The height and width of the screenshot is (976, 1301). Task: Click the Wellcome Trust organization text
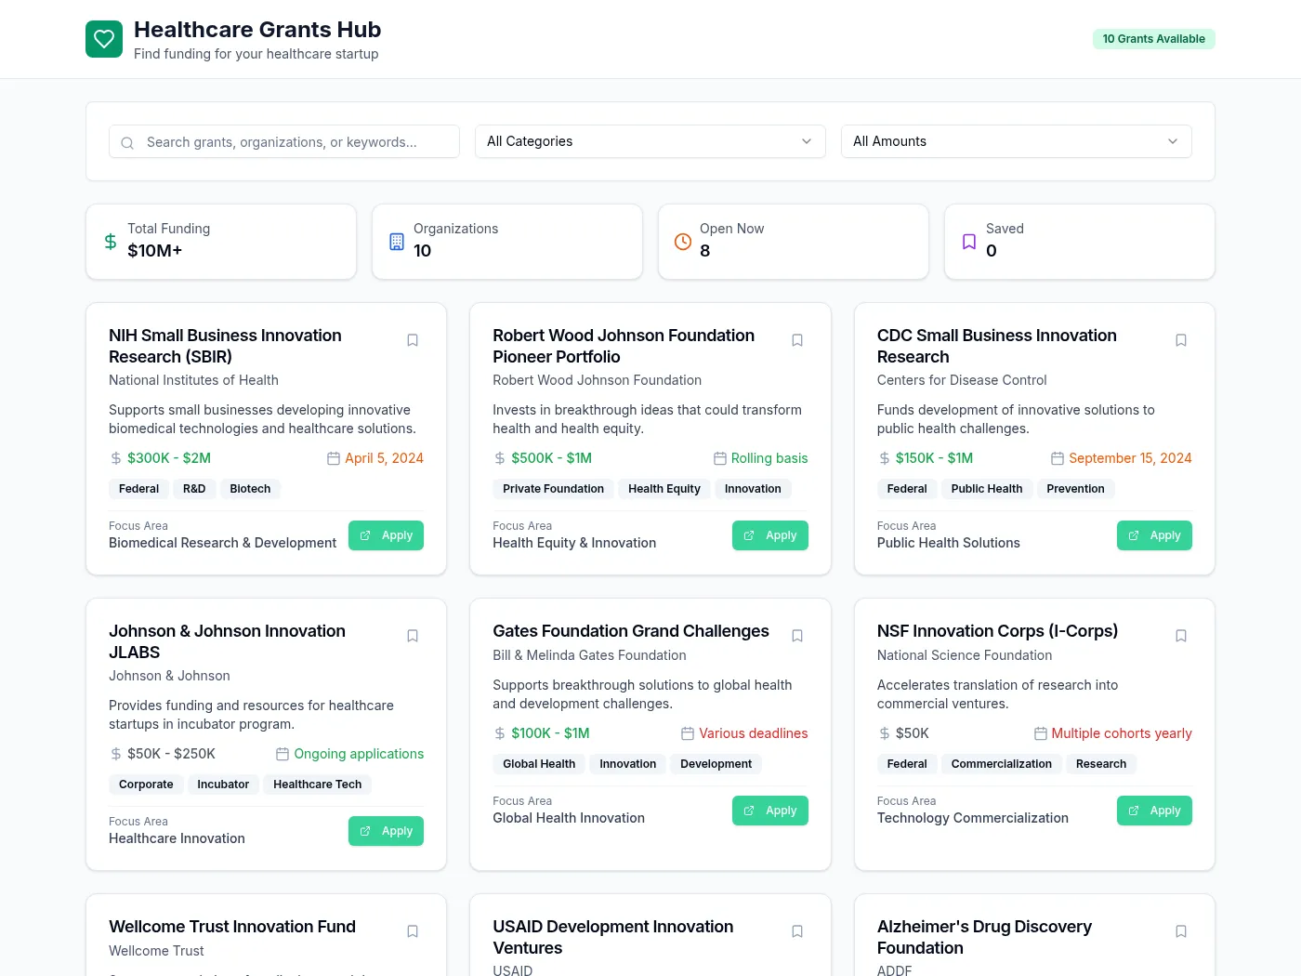pos(156,951)
